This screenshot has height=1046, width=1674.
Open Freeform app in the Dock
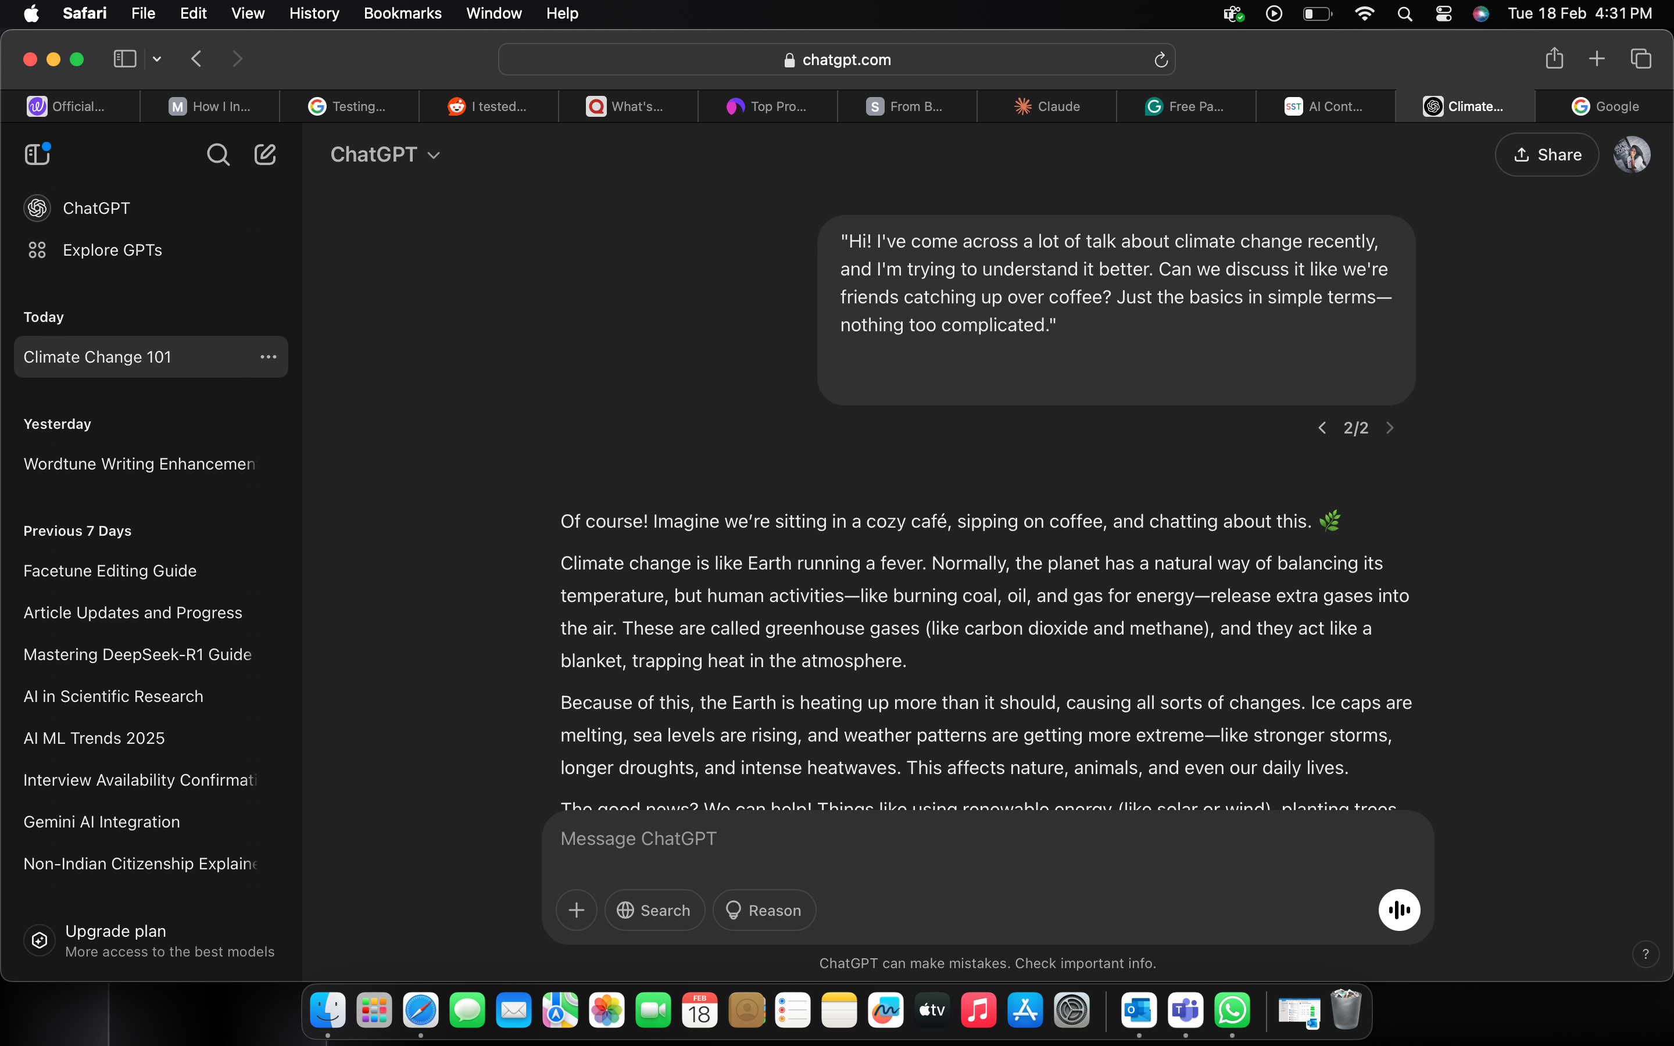pos(885,1011)
